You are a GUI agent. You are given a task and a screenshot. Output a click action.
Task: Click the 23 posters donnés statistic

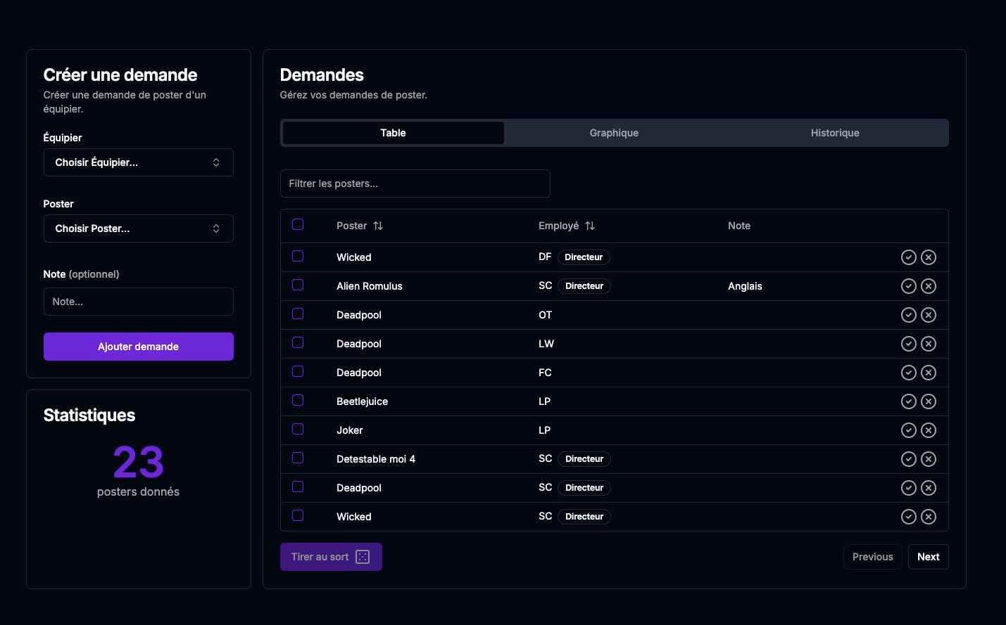click(138, 470)
